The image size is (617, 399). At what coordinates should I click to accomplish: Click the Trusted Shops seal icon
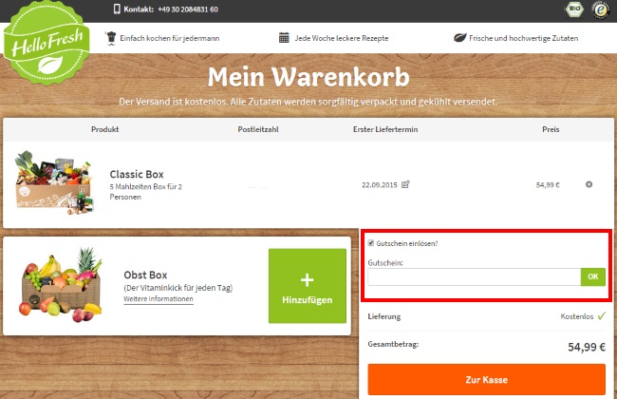point(601,10)
